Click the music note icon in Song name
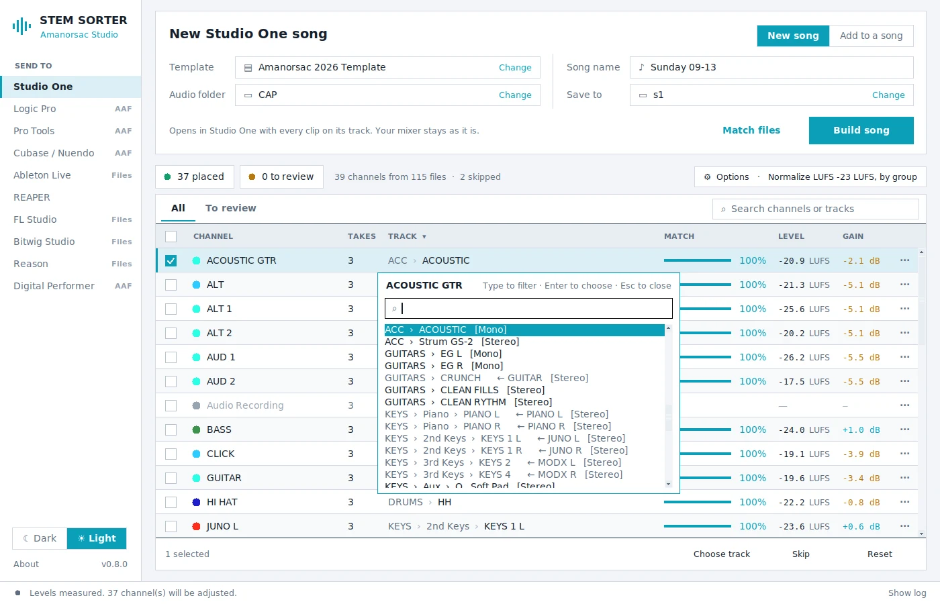This screenshot has width=940, height=604. (x=641, y=67)
